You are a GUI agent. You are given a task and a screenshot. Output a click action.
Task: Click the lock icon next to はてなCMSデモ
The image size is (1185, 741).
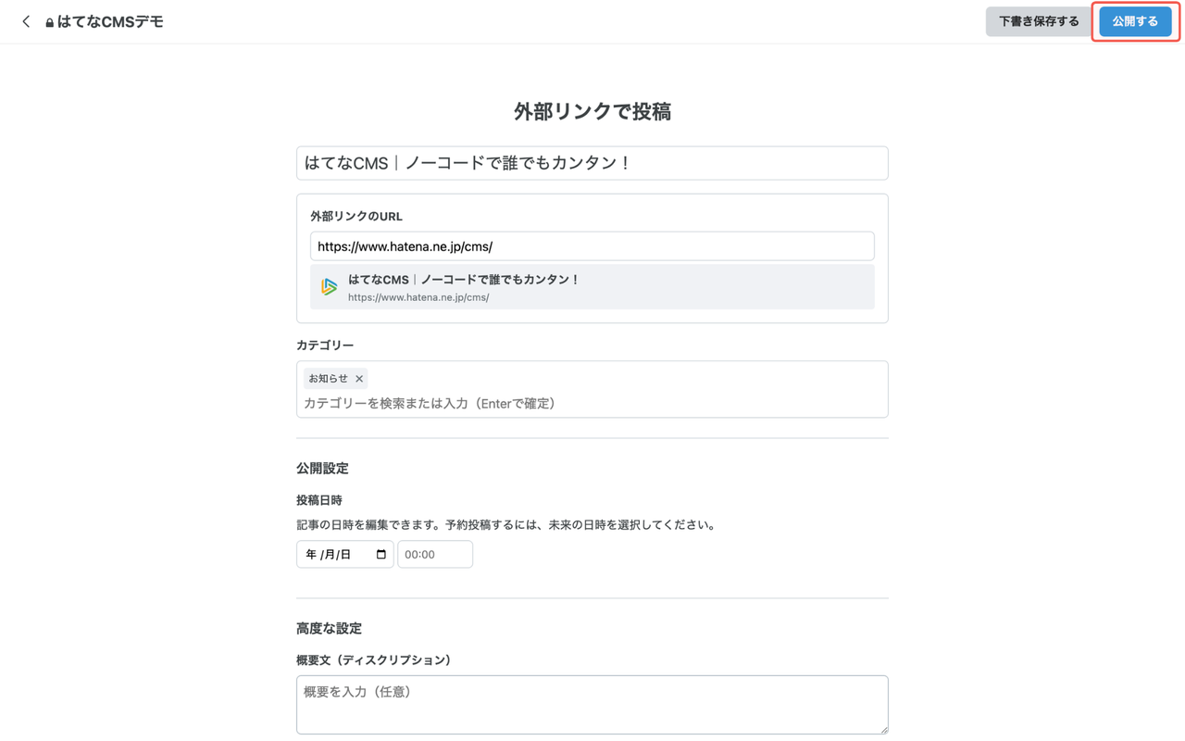pos(50,20)
